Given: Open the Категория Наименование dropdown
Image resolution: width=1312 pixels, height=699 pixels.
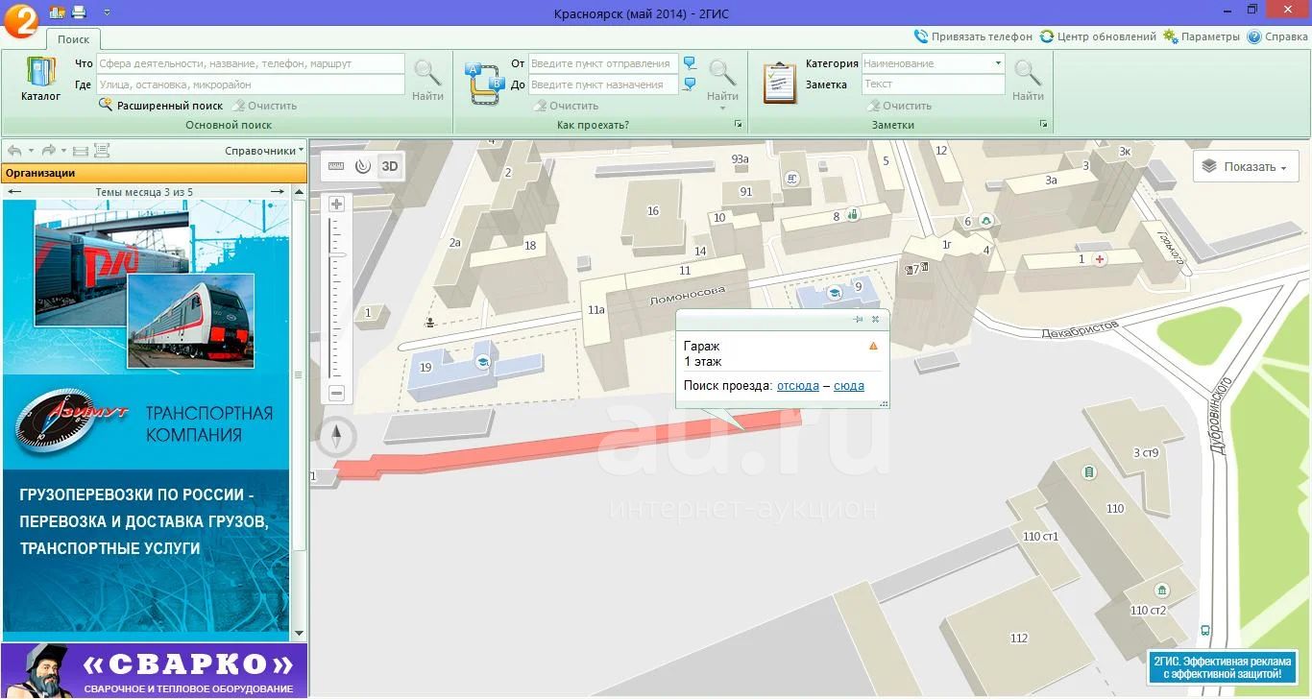Looking at the screenshot, I should click(933, 63).
